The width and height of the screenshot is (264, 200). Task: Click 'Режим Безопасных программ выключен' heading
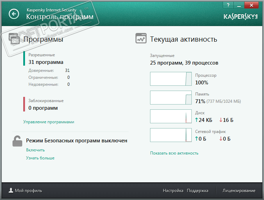point(77,141)
